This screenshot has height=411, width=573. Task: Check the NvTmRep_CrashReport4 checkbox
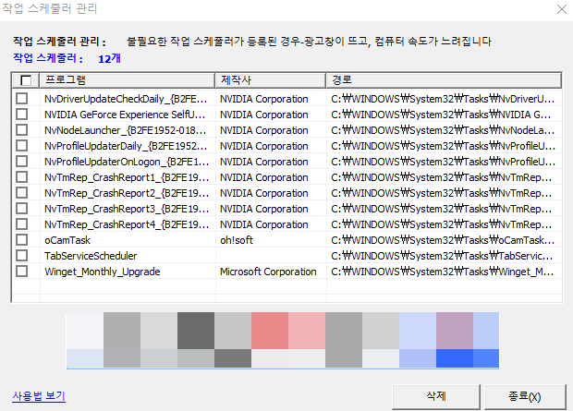[x=22, y=224]
